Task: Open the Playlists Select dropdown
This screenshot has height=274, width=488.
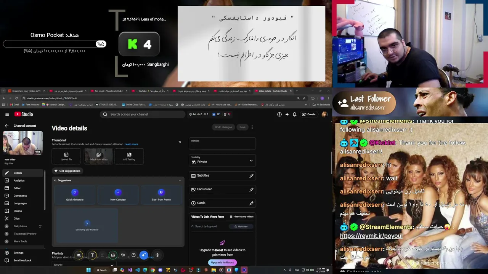Action: tap(83, 264)
